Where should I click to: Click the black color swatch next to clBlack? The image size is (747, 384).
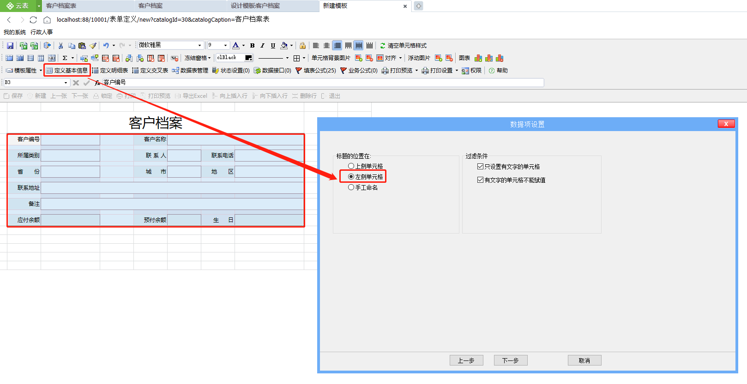click(x=248, y=58)
